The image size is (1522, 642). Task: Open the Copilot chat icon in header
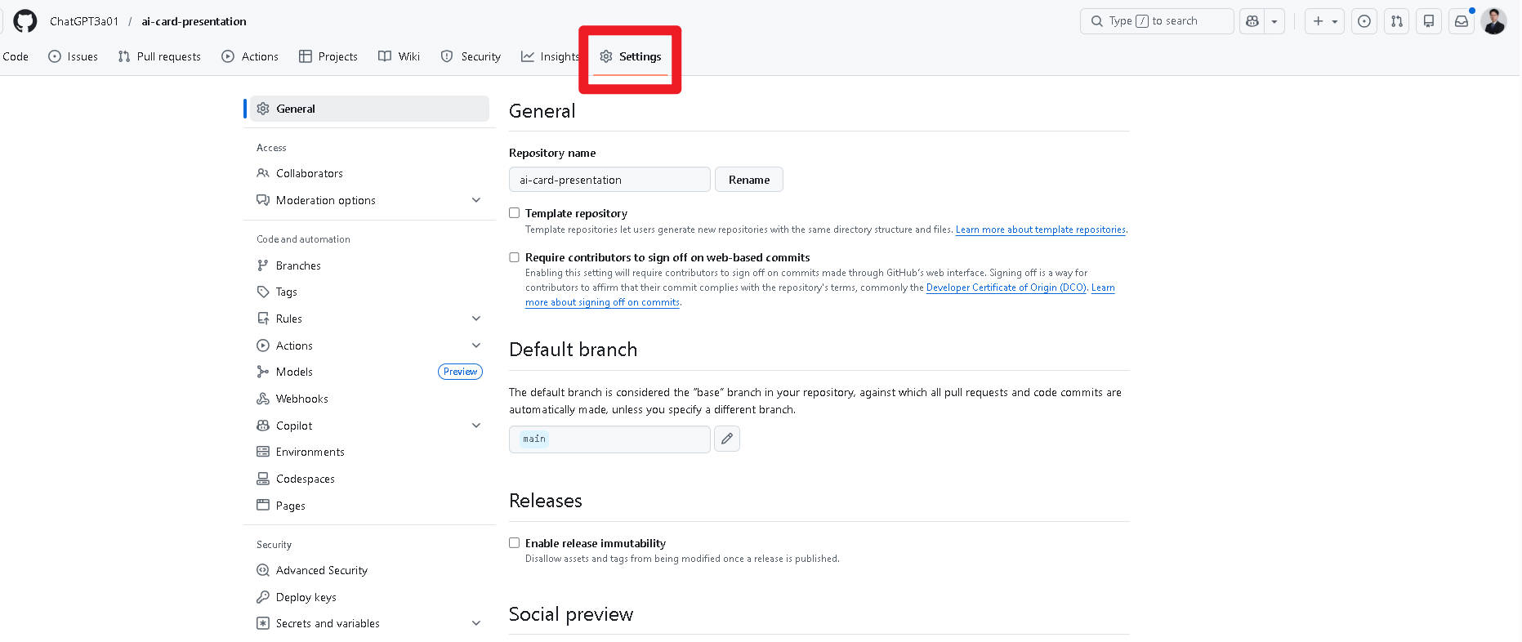1252,21
